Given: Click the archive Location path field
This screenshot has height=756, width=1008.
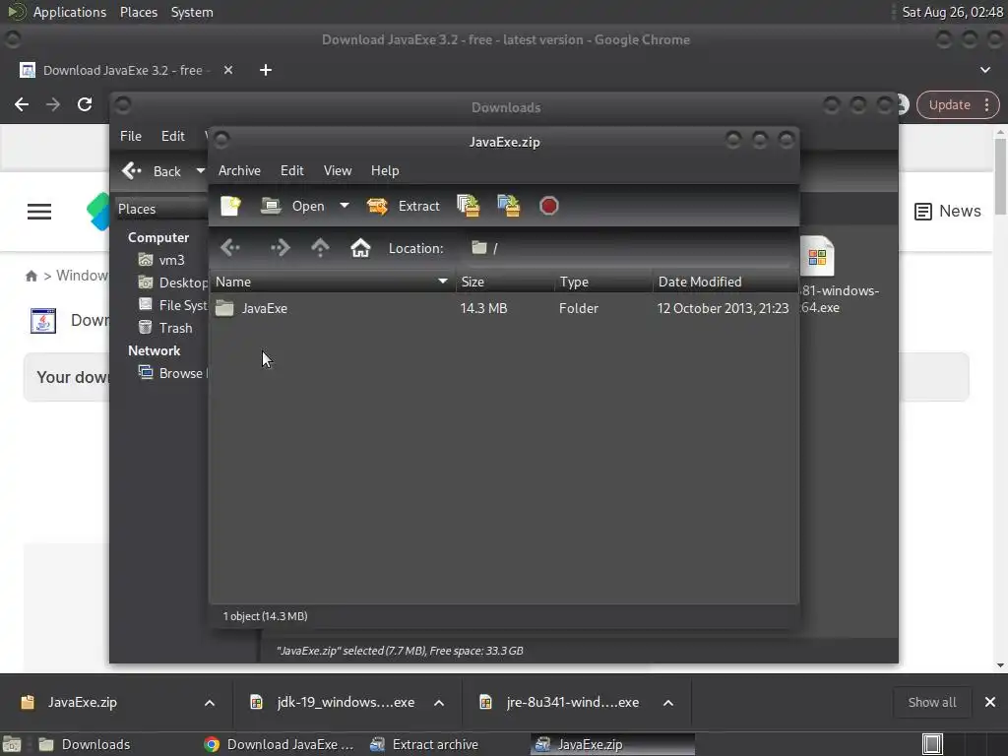Looking at the screenshot, I should coord(630,248).
